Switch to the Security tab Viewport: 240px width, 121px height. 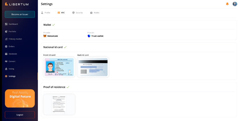pyautogui.click(x=78, y=13)
